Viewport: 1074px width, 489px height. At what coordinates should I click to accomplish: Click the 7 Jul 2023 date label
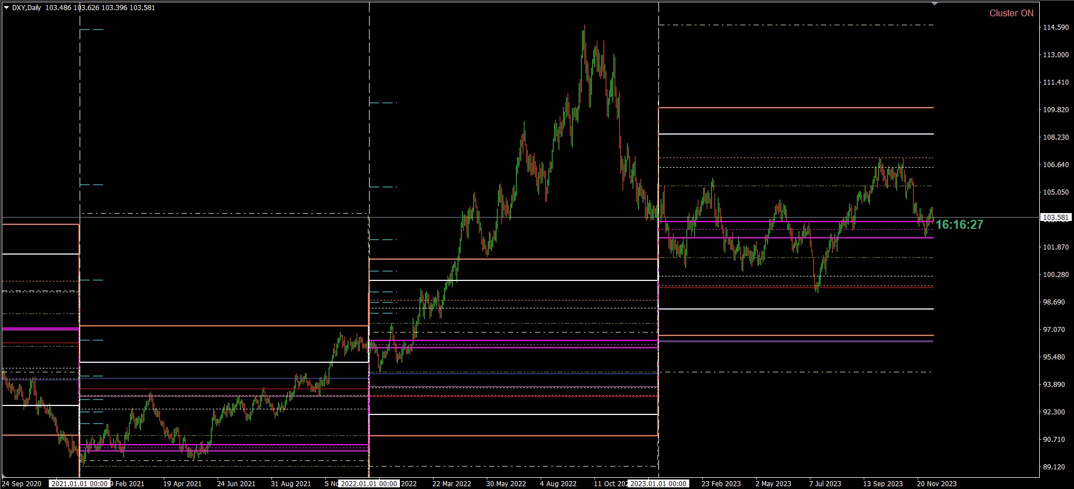click(825, 483)
